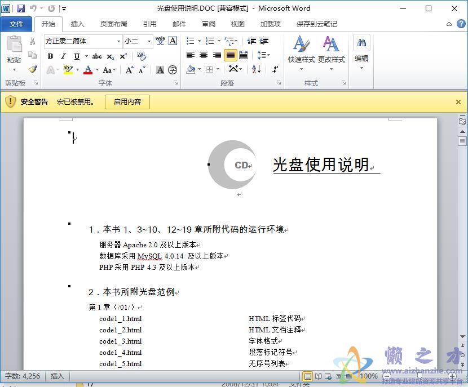Viewport: 468px width, 387px height.
Task: Open 编辑 Editing group button
Action: click(x=361, y=53)
